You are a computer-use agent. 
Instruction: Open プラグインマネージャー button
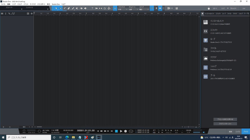click(225, 124)
